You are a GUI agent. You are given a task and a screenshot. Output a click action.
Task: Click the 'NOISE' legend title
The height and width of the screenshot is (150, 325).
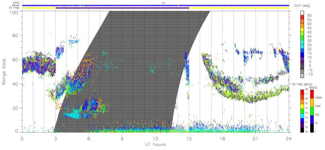pyautogui.click(x=314, y=88)
